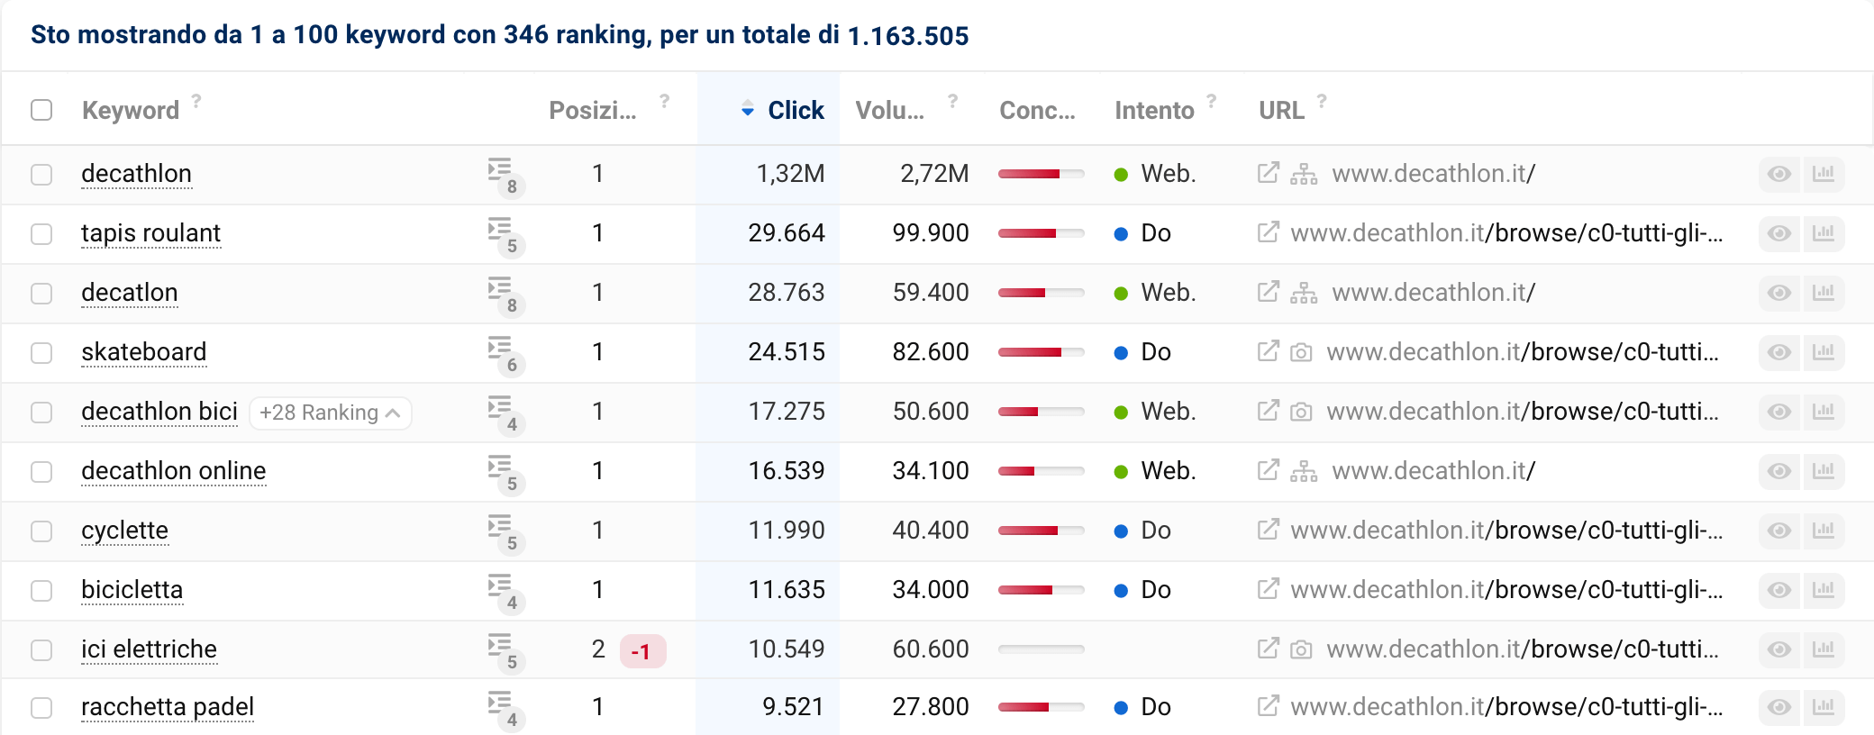The height and width of the screenshot is (735, 1874).
Task: Click competition bar in decathlon row
Action: pyautogui.click(x=1041, y=174)
